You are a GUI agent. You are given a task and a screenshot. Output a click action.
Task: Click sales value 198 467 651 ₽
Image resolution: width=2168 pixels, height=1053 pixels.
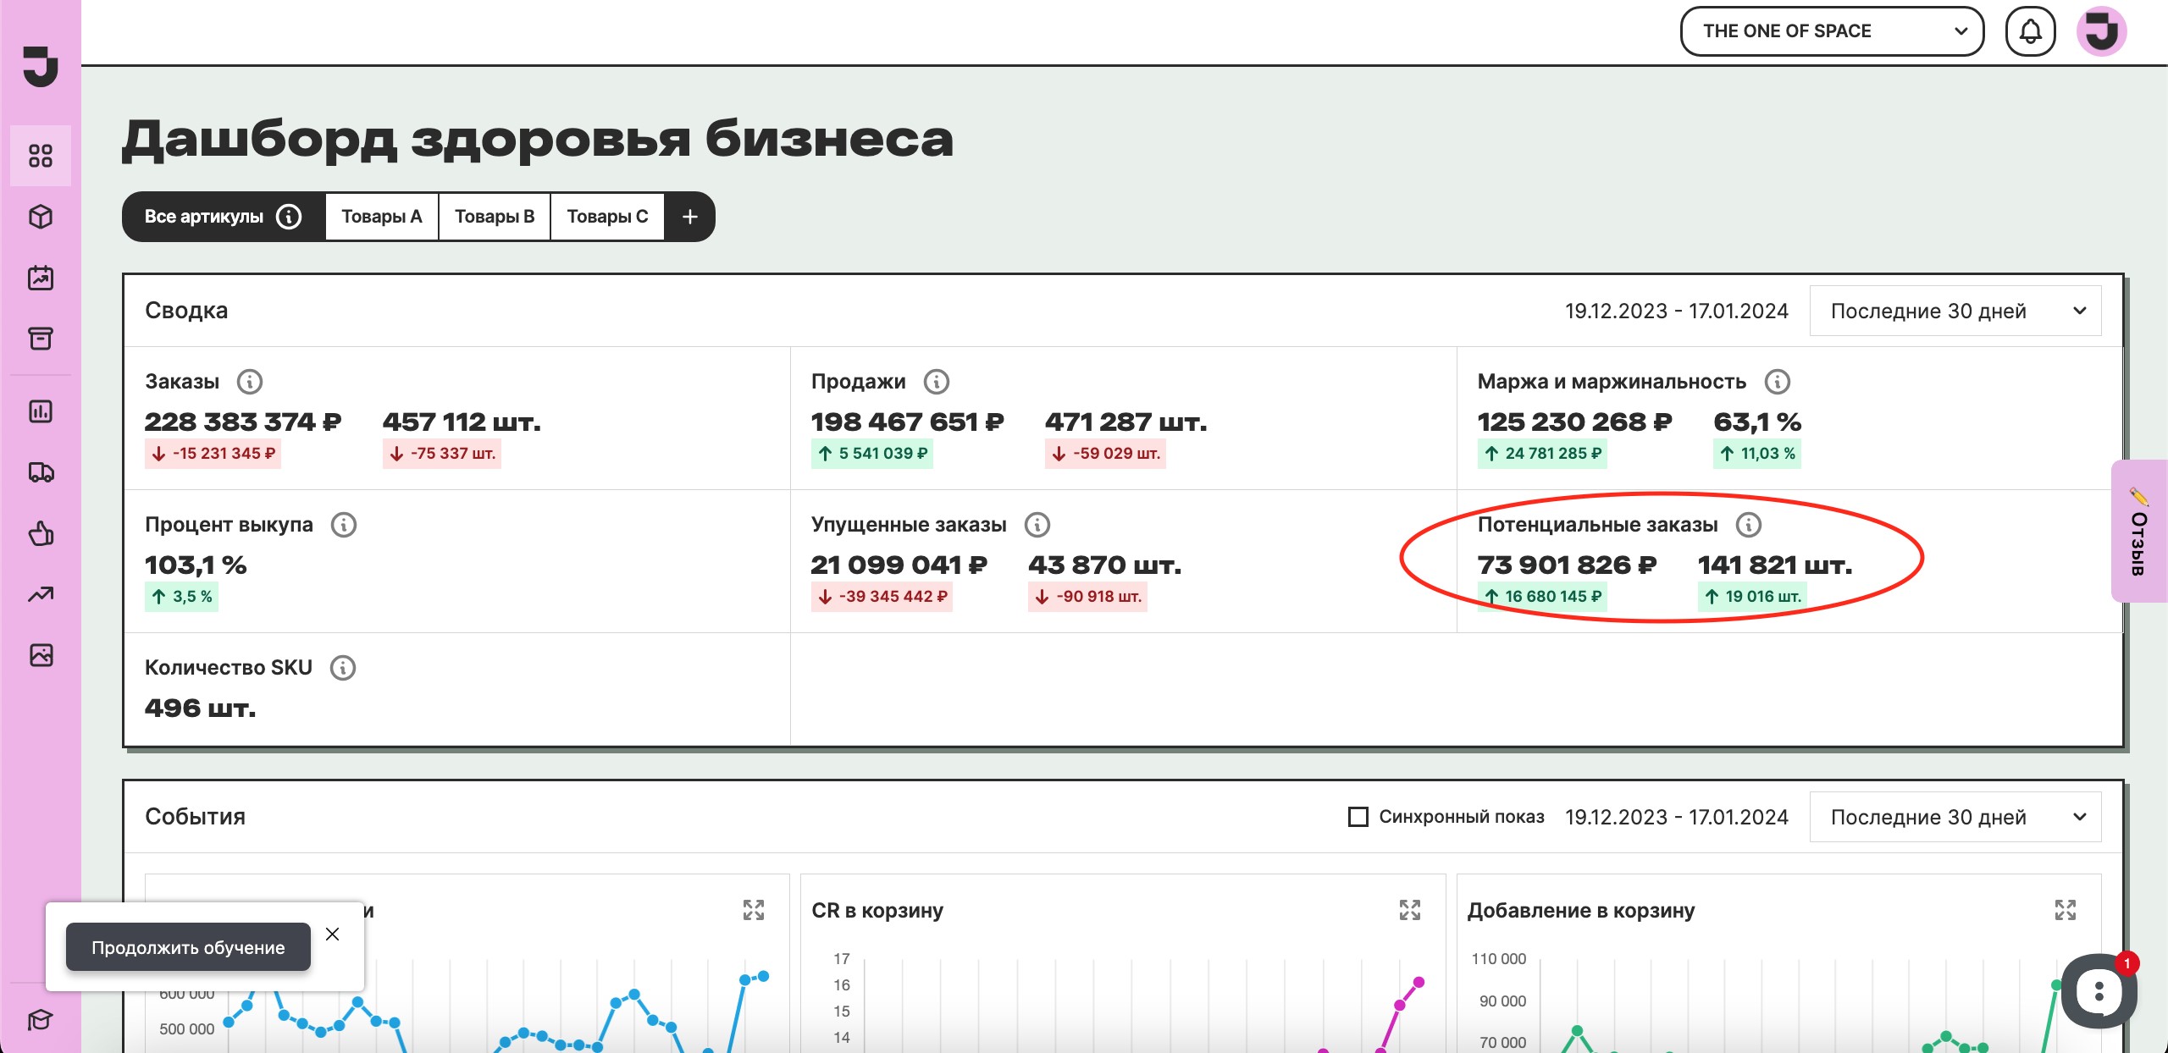pos(908,422)
